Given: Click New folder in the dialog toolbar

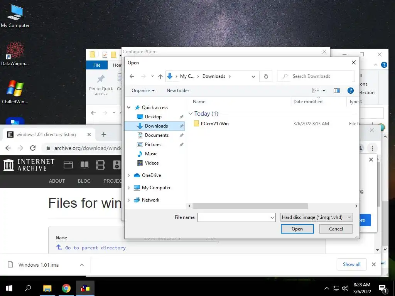Looking at the screenshot, I should (178, 91).
